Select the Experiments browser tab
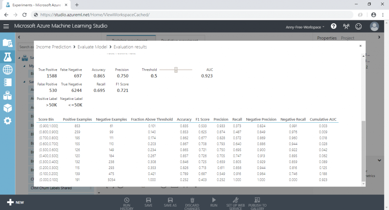Screen dimensions: 389x210 [37, 5]
